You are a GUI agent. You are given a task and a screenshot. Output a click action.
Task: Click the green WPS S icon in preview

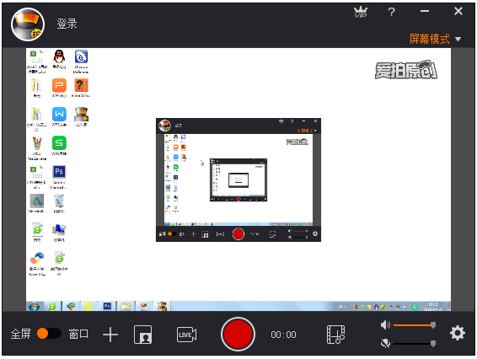coord(59,143)
